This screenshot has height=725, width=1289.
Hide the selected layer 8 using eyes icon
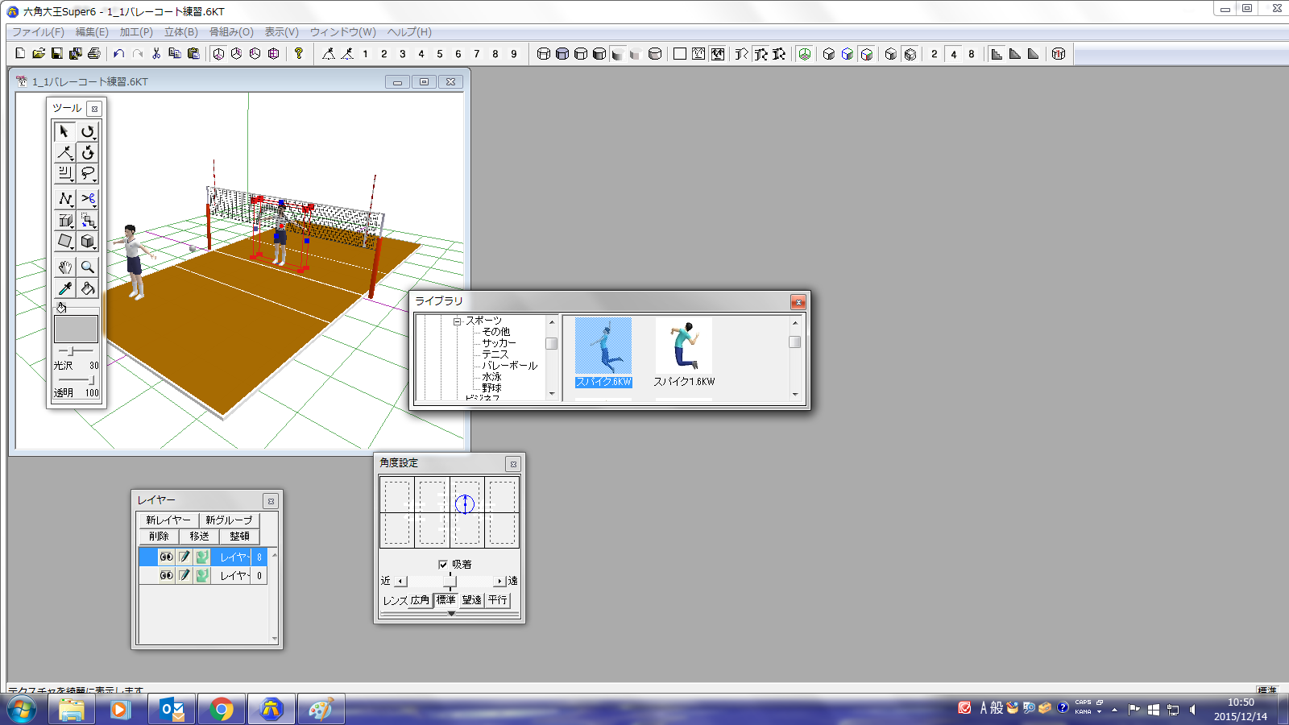tap(166, 557)
